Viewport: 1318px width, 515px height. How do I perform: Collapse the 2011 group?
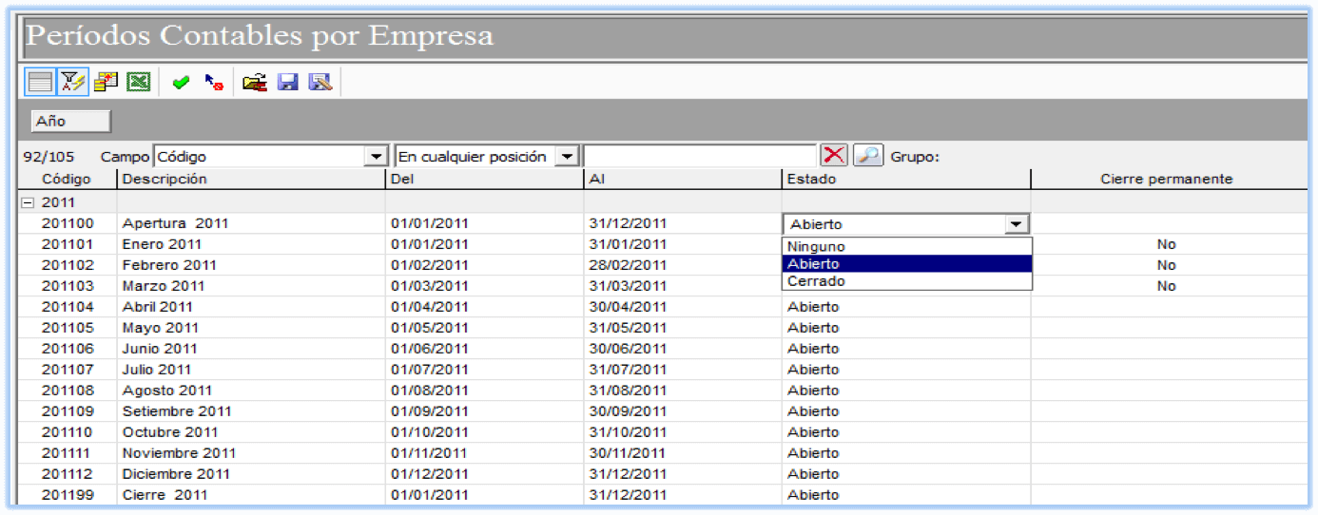point(28,202)
